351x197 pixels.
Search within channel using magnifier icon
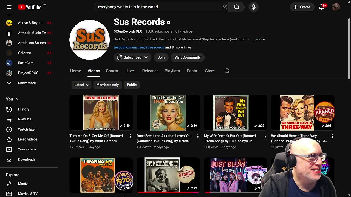click(227, 71)
